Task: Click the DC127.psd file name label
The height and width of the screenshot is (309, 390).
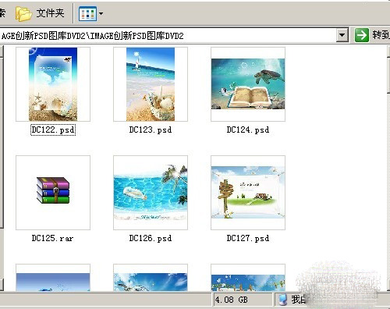Action: [x=248, y=238]
